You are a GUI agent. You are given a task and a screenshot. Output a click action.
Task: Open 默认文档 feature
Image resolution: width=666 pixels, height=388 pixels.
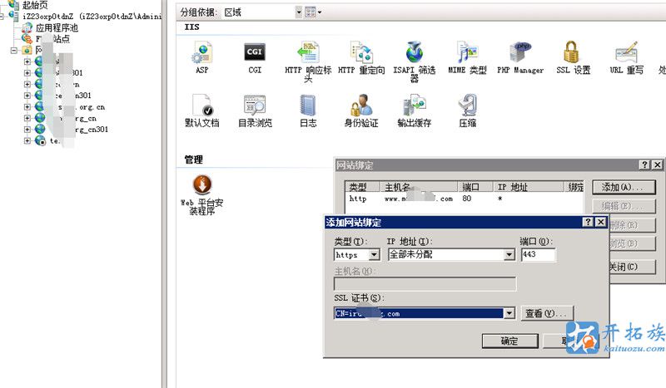[x=202, y=111]
